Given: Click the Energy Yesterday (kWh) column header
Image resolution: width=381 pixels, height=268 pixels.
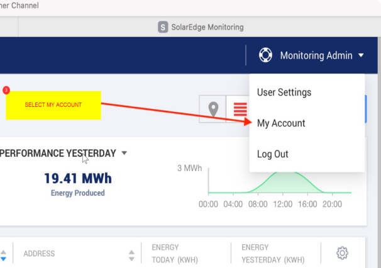Looking at the screenshot, I should tap(273, 254).
